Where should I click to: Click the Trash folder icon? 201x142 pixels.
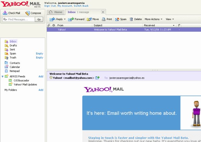(x=6, y=58)
